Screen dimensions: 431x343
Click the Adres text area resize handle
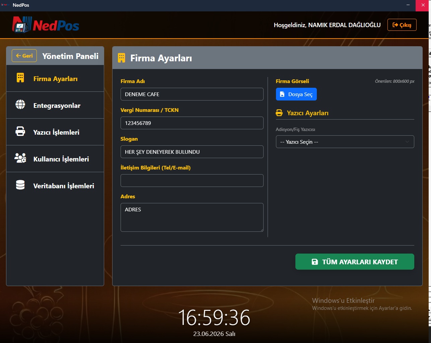[262, 230]
